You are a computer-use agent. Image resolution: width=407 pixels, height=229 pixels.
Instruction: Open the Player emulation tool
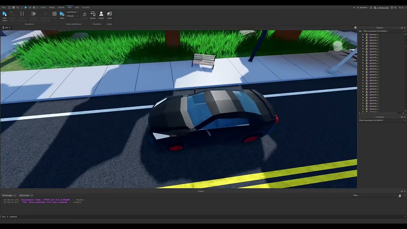click(101, 15)
